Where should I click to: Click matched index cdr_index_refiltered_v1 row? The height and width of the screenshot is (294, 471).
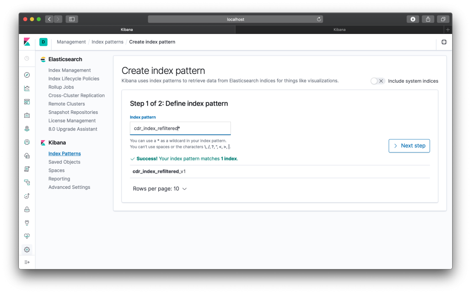[280, 172]
